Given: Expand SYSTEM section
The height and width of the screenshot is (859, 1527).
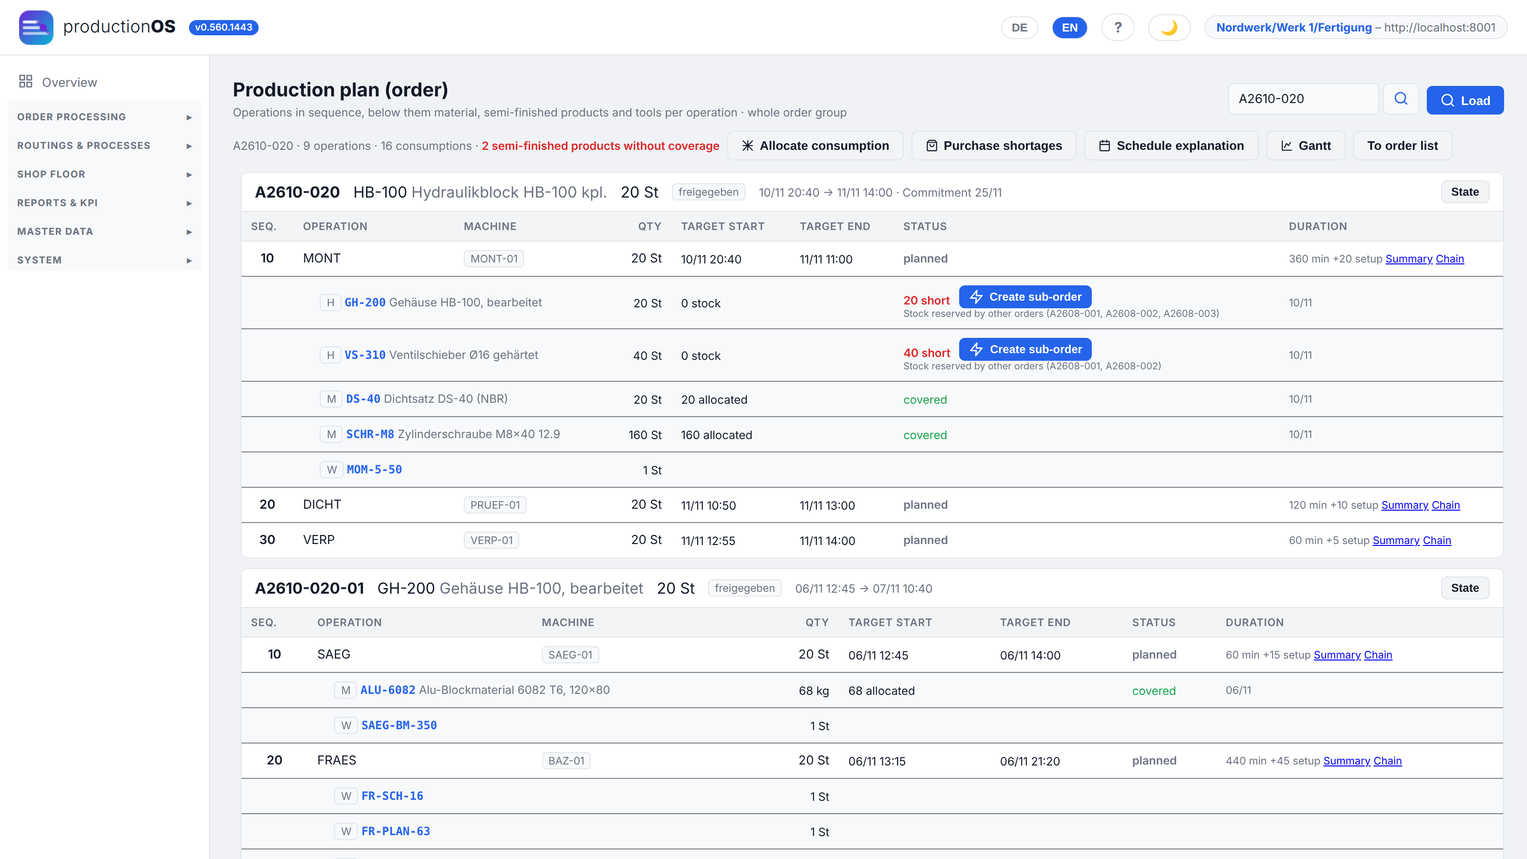Looking at the screenshot, I should (x=105, y=260).
